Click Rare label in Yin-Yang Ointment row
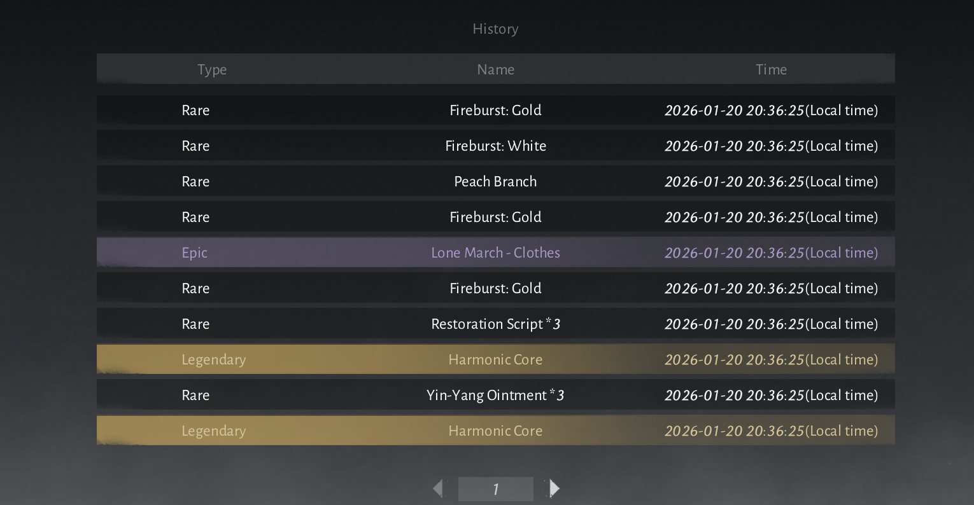 click(x=195, y=395)
